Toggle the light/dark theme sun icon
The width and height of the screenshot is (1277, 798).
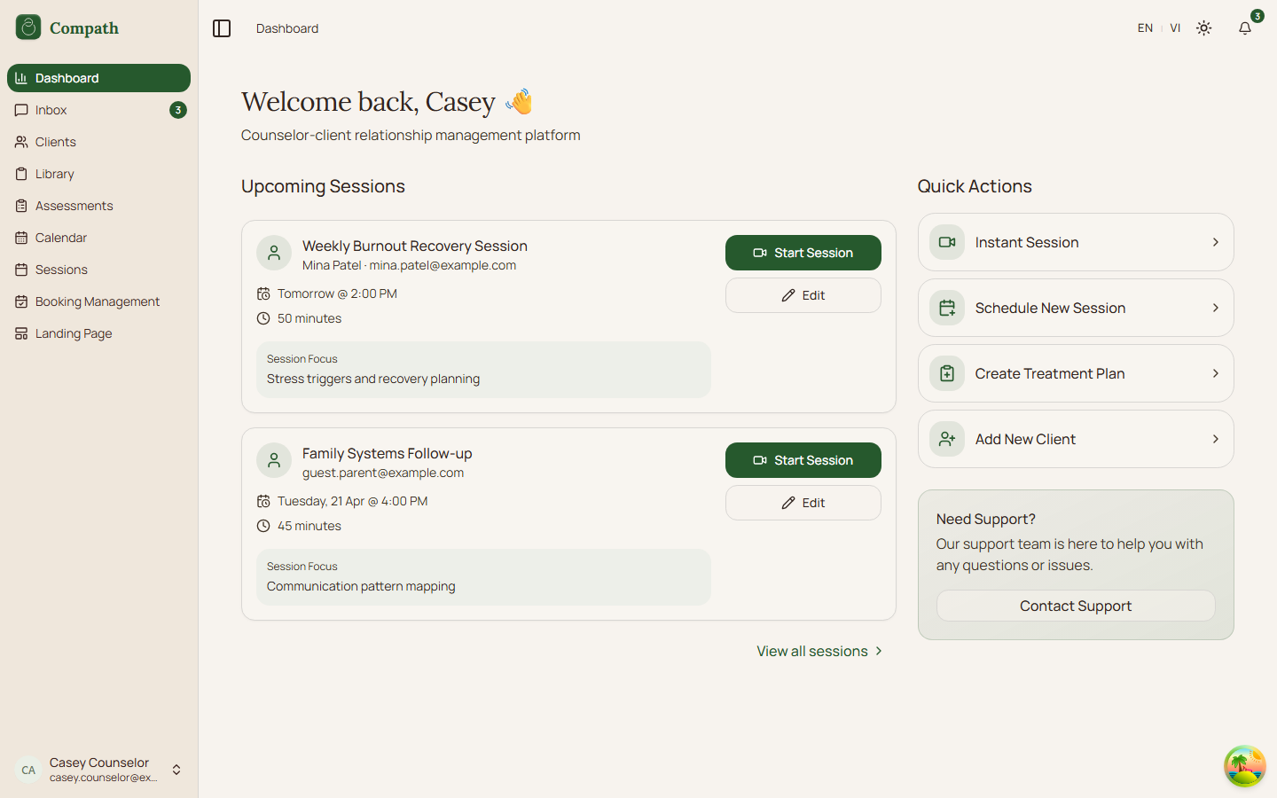1203,28
